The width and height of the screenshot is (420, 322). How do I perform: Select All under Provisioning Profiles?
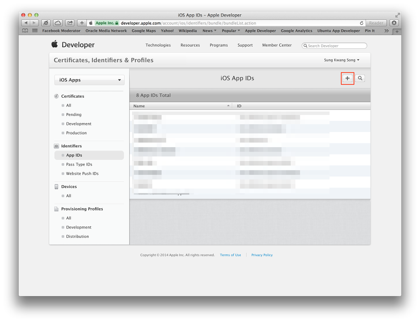click(69, 218)
